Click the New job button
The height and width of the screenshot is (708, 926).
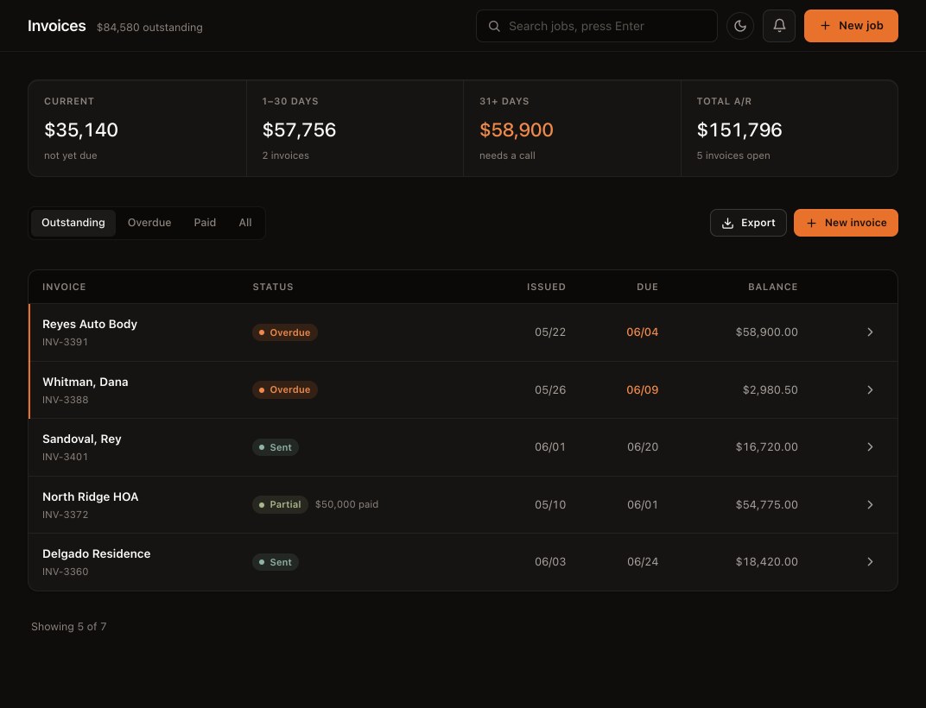coord(851,26)
